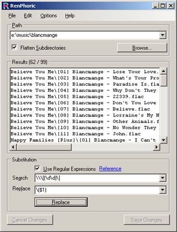This screenshot has width=177, height=232.
Task: Click the RenPhoric title bar app icon
Action: (x=6, y=6)
